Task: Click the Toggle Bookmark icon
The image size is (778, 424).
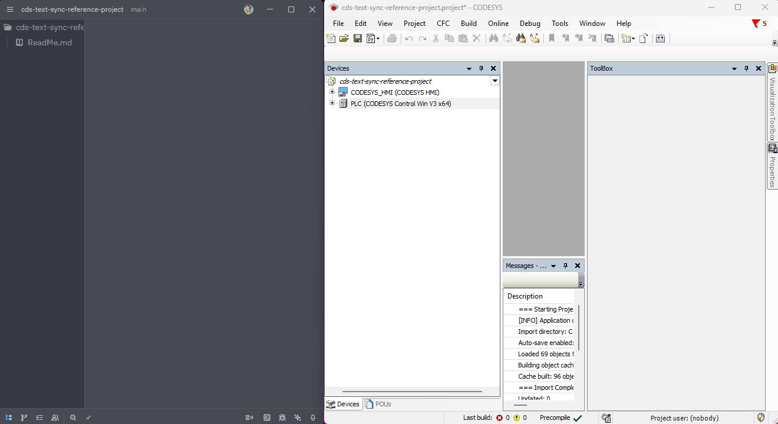Action: (x=552, y=38)
